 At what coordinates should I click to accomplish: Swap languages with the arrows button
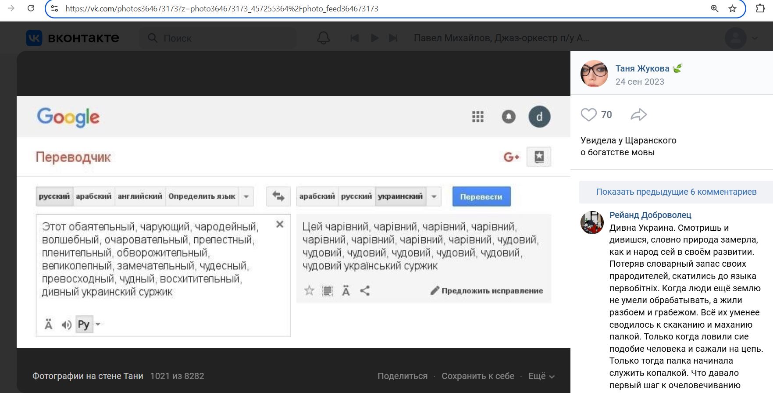[278, 196]
